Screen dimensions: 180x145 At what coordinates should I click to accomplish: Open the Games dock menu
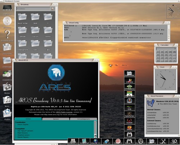129,141
